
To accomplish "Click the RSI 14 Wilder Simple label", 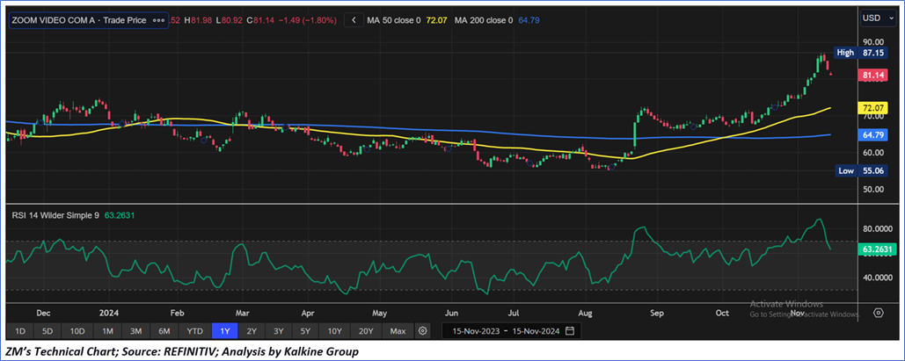I will coord(52,214).
